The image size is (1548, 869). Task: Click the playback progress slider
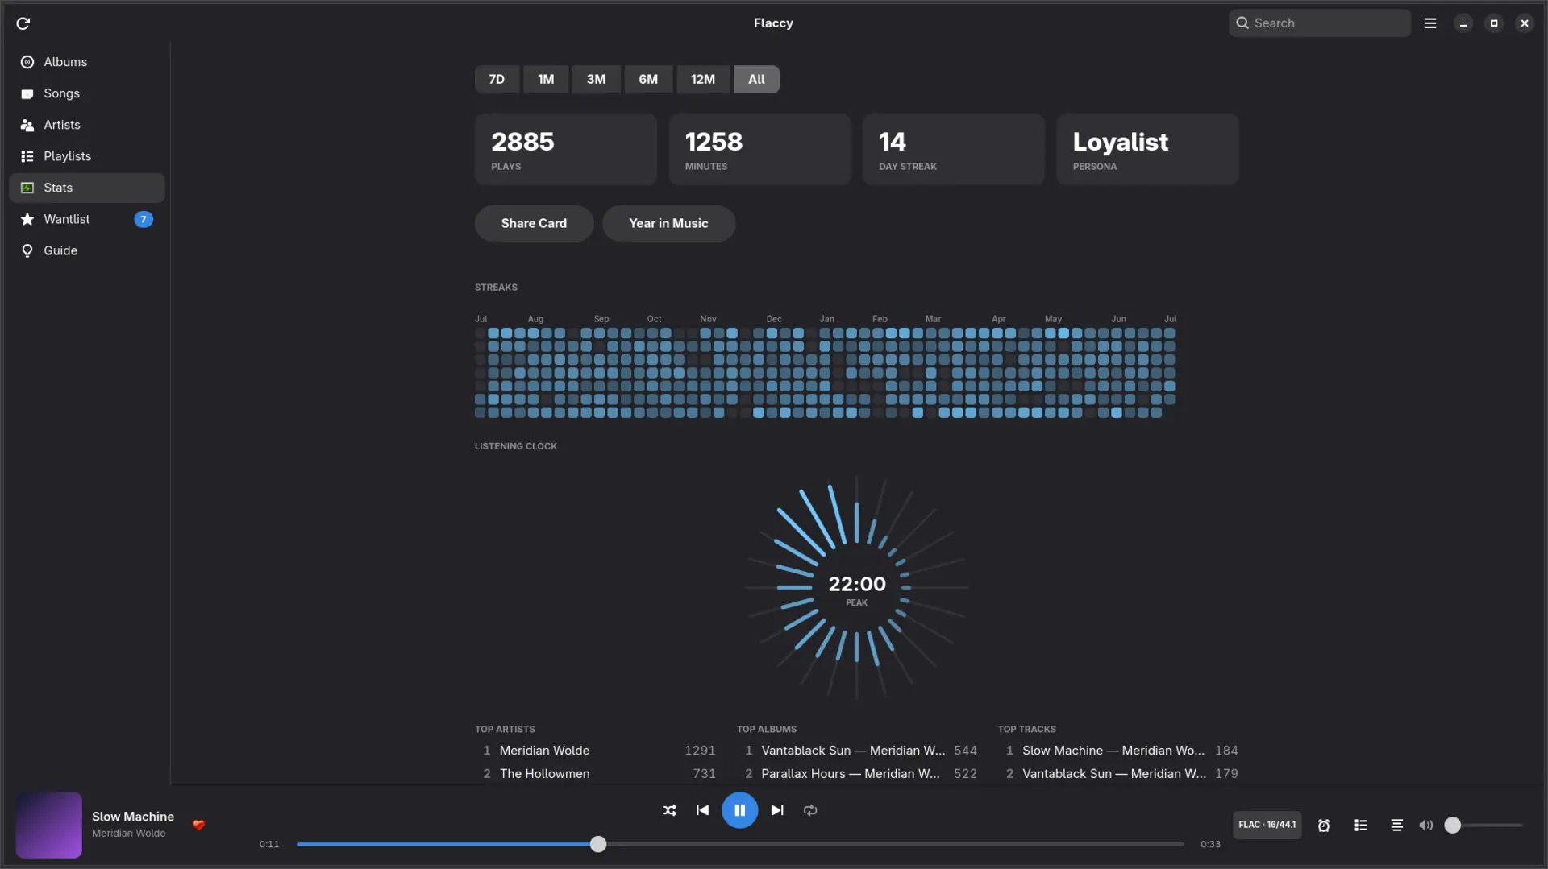pos(740,844)
